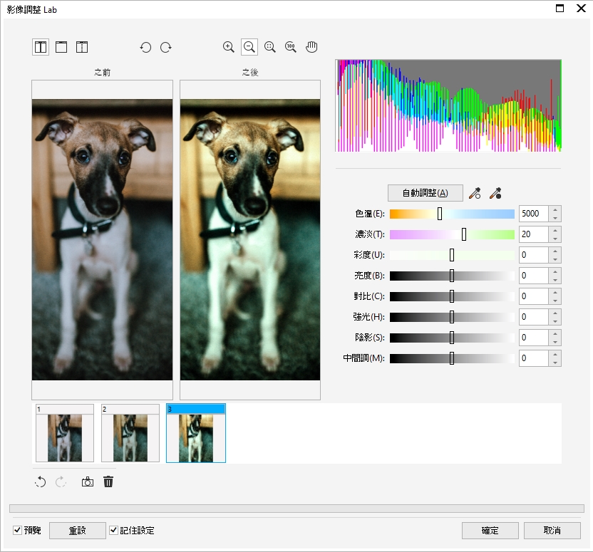Increase 色溫 value with up arrow
The image size is (593, 552).
click(x=555, y=210)
